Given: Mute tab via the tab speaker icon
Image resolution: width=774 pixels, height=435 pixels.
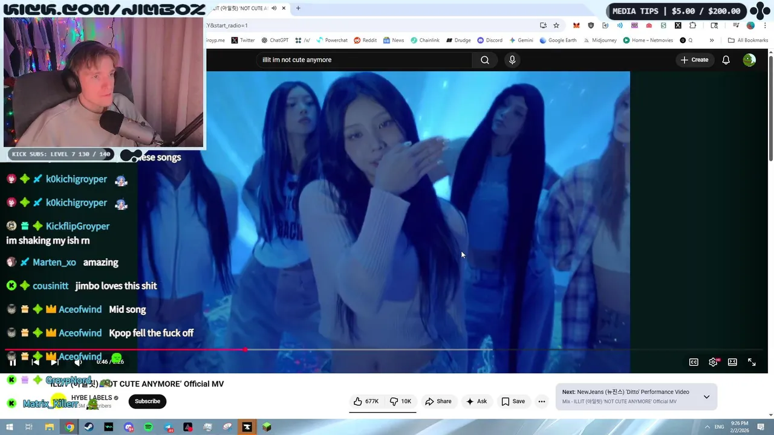Looking at the screenshot, I should click(274, 8).
